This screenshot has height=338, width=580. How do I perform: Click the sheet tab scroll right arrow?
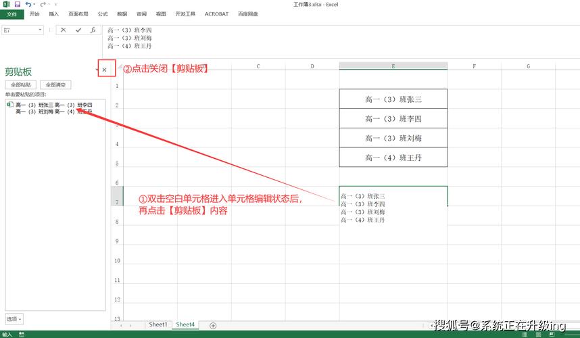130,325
